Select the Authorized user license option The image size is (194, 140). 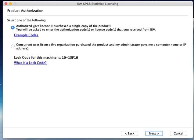click(x=13, y=28)
